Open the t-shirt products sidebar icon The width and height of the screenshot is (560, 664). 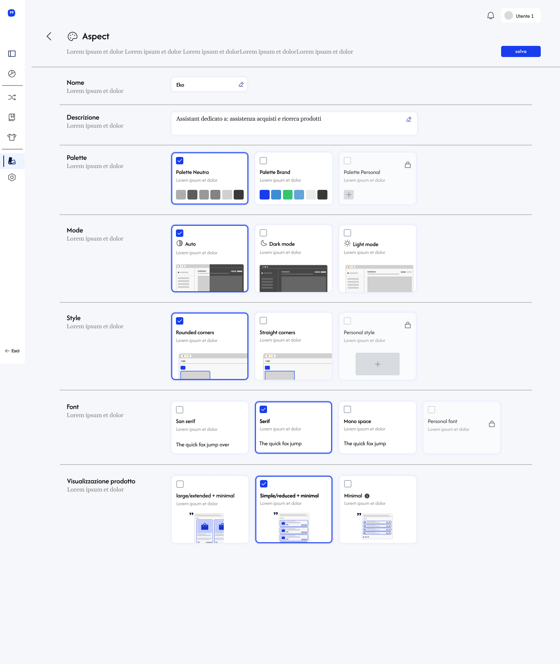(12, 137)
